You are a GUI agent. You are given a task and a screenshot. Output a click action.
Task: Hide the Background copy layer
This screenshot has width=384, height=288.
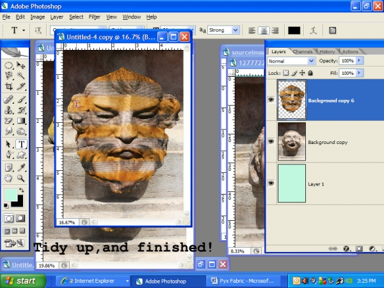(271, 141)
